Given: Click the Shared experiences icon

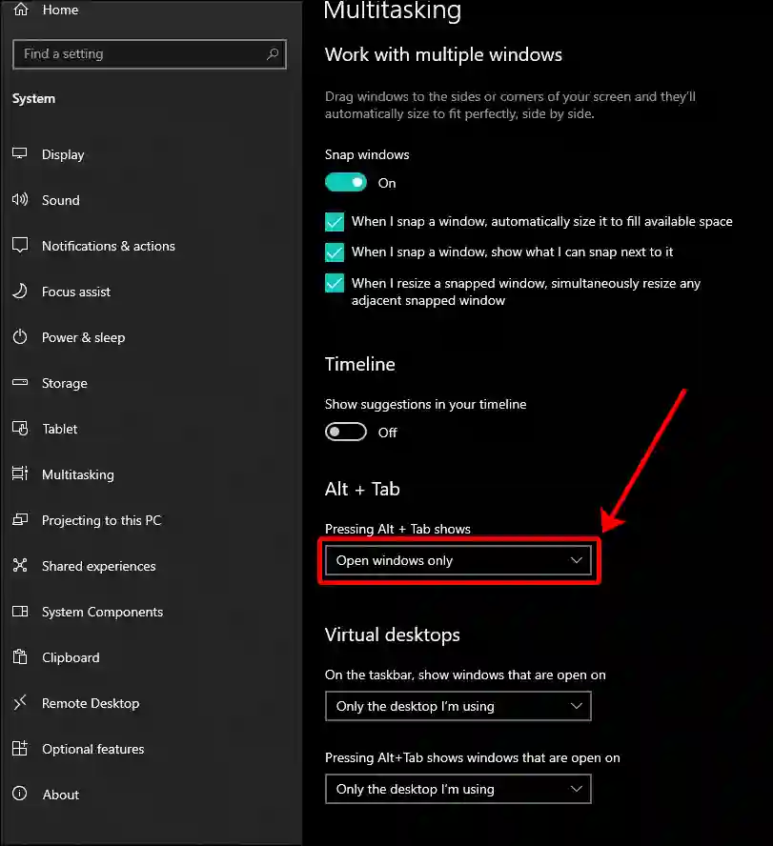Looking at the screenshot, I should coord(20,566).
